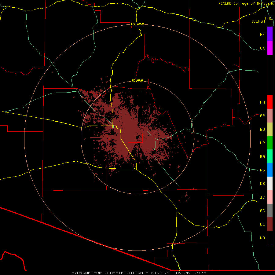Click the blue WS legend swatch
This screenshot has height=275, width=275.
point(270,170)
